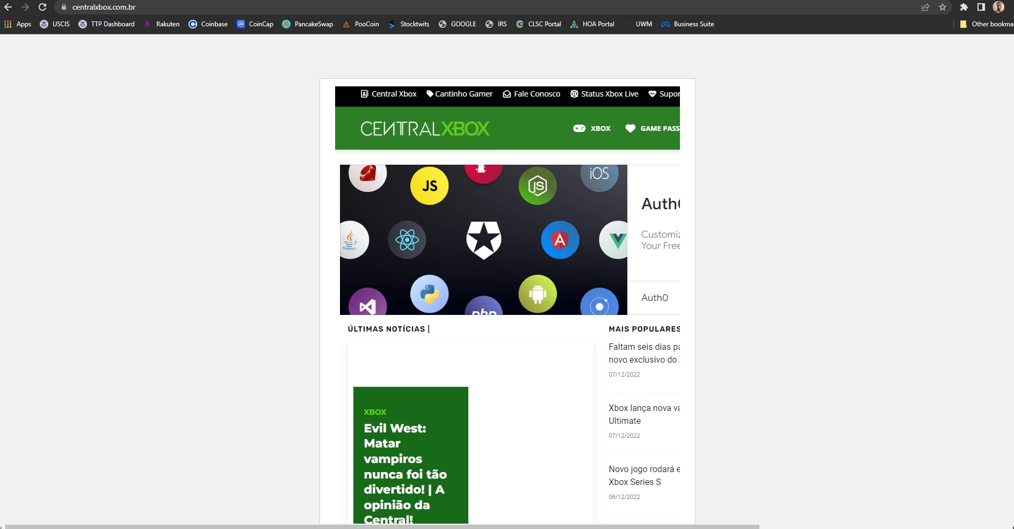The height and width of the screenshot is (529, 1014).
Task: Open the XBOX section in green navbar
Action: pyautogui.click(x=592, y=129)
